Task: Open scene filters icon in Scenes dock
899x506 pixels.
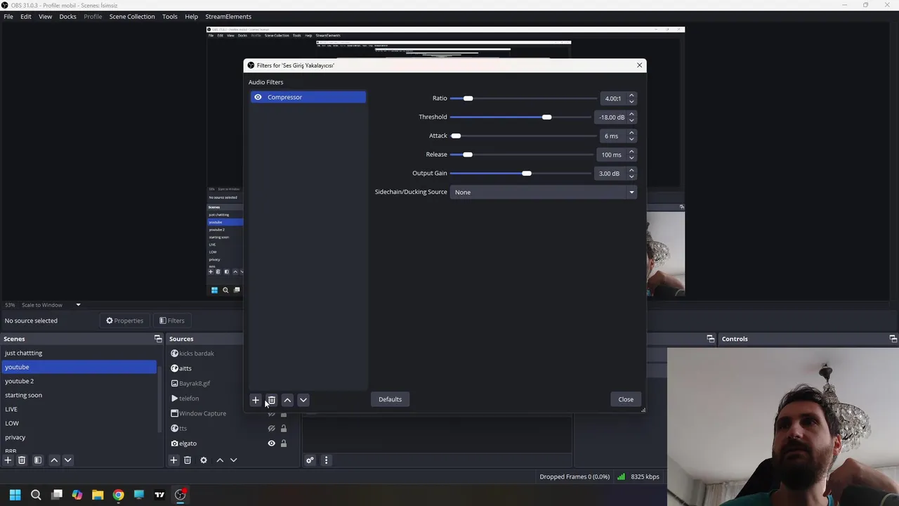Action: (x=38, y=460)
